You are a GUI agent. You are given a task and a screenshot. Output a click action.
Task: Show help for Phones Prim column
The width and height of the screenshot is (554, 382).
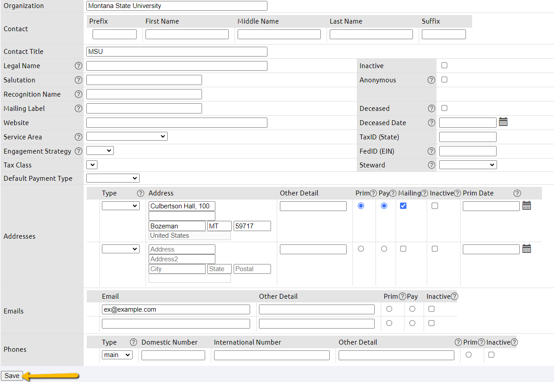[x=481, y=342]
